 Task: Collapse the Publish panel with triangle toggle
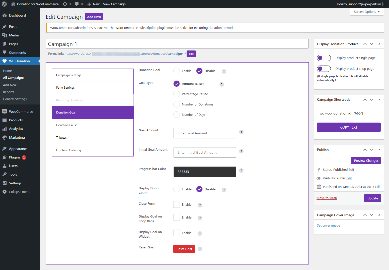pyautogui.click(x=379, y=150)
